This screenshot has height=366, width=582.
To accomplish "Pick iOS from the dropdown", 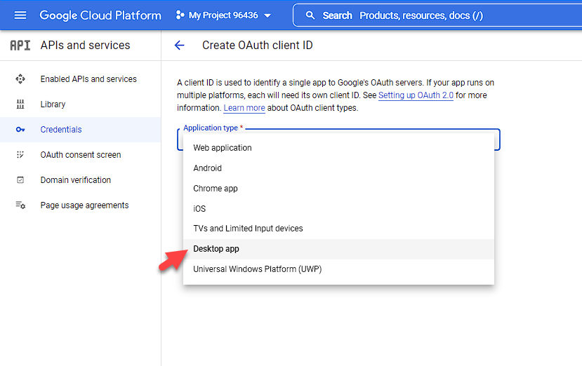I will [199, 209].
